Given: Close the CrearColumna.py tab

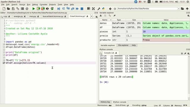Looking at the screenshot, I should [x=87, y=16].
